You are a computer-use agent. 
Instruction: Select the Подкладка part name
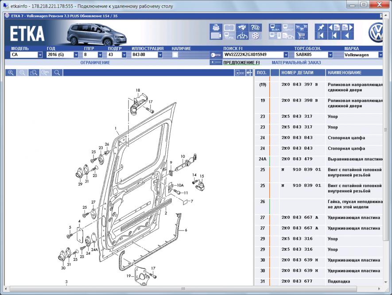click(x=339, y=282)
